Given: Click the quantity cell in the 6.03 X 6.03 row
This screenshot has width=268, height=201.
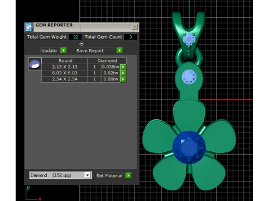Looking at the screenshot, I should [94, 73].
